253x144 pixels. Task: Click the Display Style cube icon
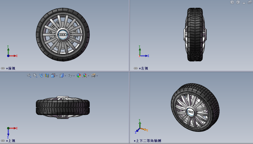coord(61,75)
